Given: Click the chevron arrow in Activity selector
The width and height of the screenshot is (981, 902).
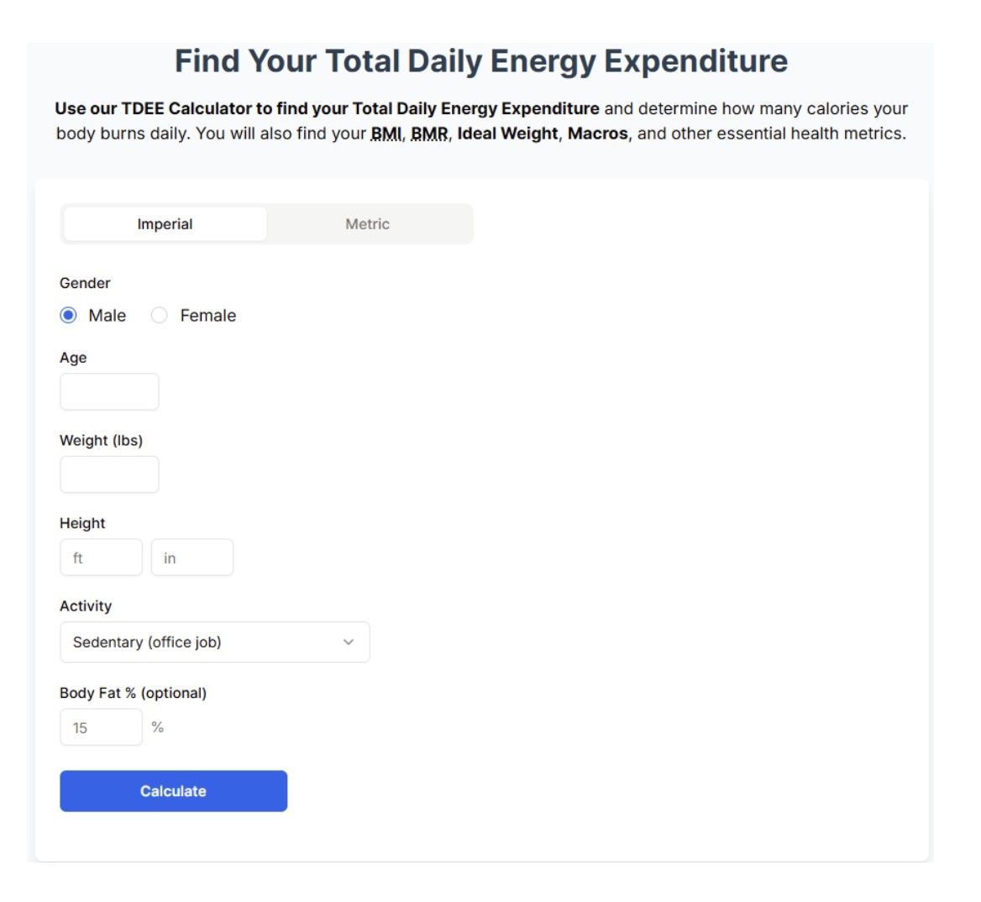Looking at the screenshot, I should pos(349,642).
